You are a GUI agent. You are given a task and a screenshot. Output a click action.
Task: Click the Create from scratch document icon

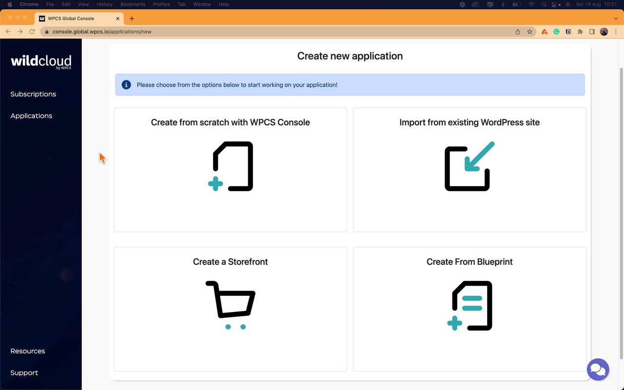tap(231, 166)
